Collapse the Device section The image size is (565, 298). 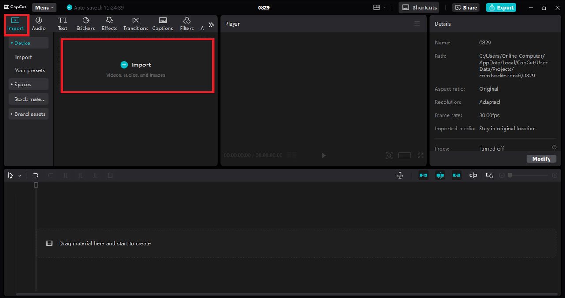(28, 43)
